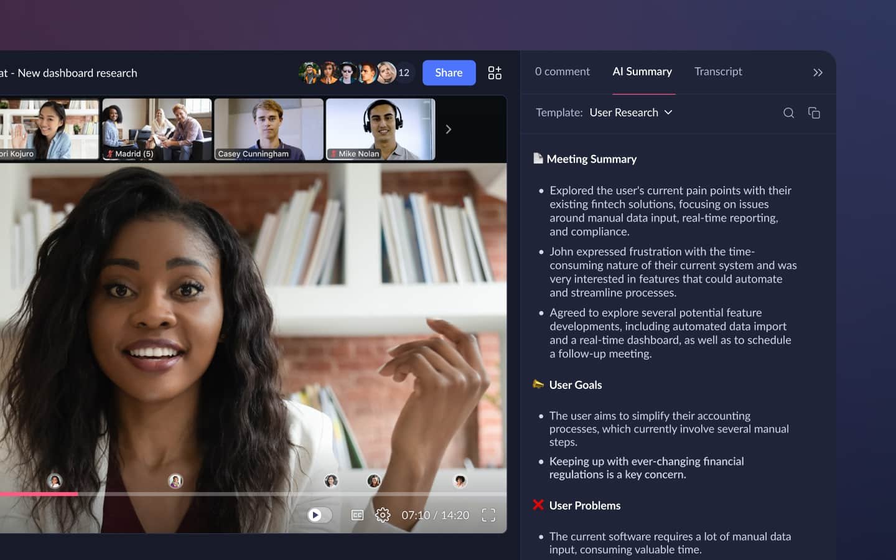
Task: Open the apps grid icon beside Share
Action: (495, 73)
